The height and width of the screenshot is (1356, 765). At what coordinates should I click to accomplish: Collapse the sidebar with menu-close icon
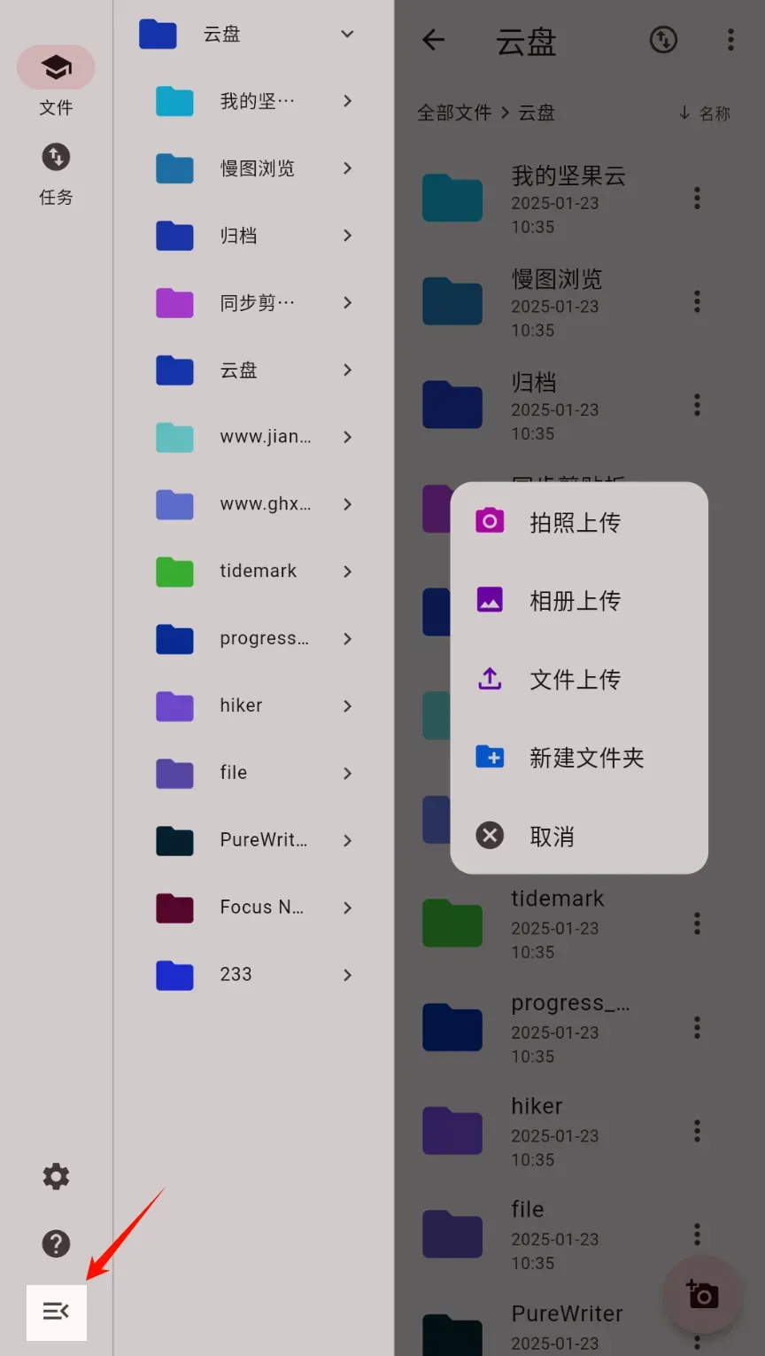56,1311
